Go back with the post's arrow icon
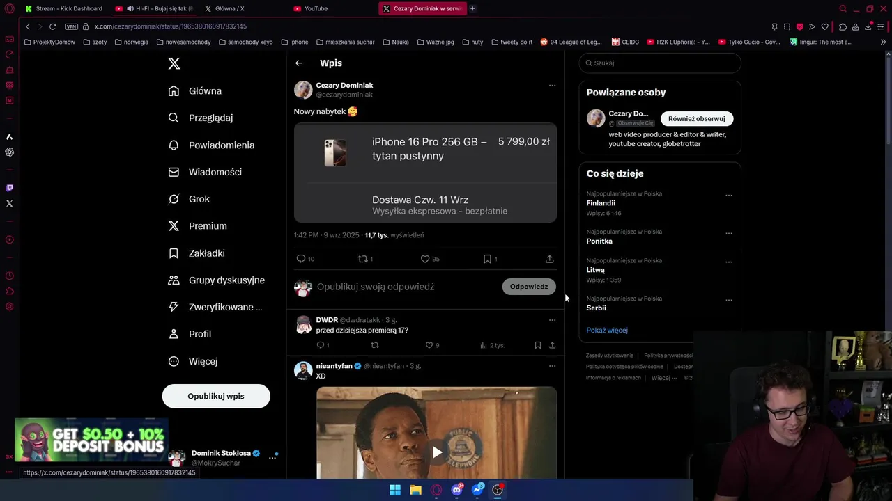The width and height of the screenshot is (892, 501). [298, 63]
